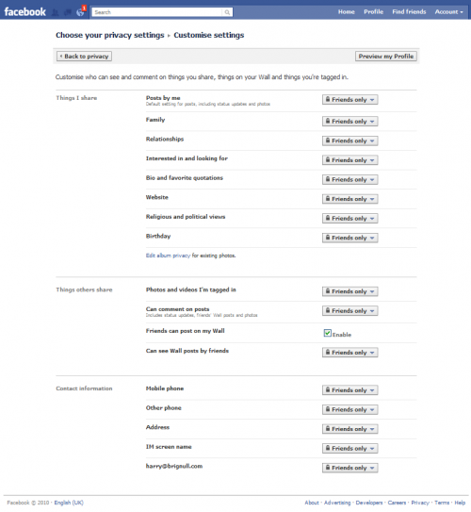Click Preview my Profile button
471x512 pixels.
(x=386, y=57)
